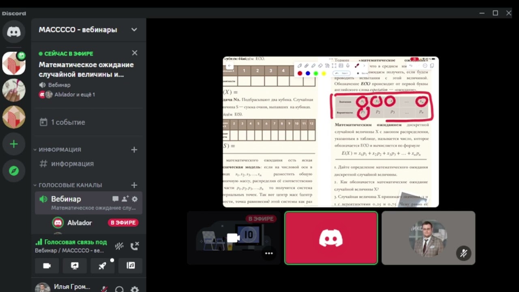Open the Explore servers compass icon
This screenshot has width=519, height=292.
point(14,171)
